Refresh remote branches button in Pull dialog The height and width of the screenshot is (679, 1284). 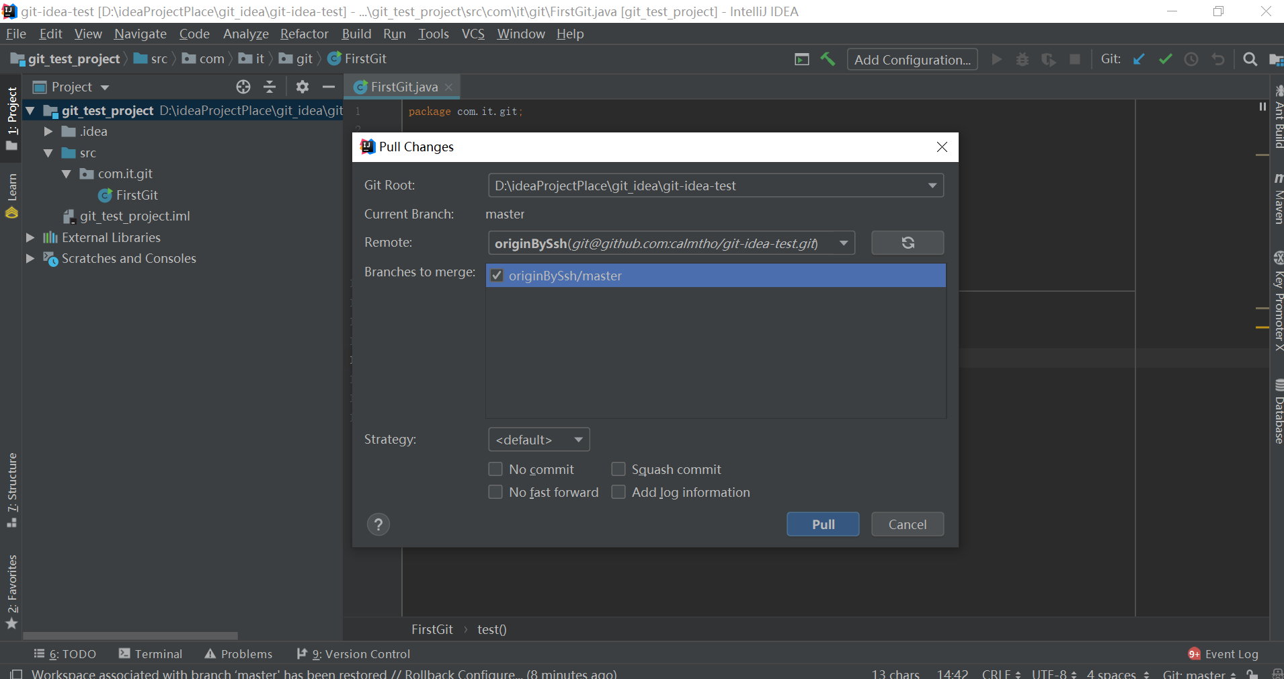[x=908, y=243]
